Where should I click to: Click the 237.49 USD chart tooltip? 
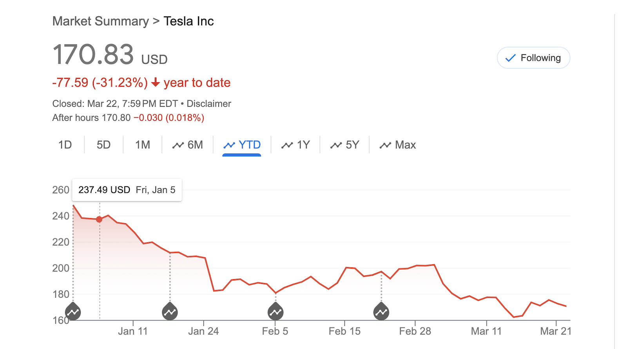127,190
